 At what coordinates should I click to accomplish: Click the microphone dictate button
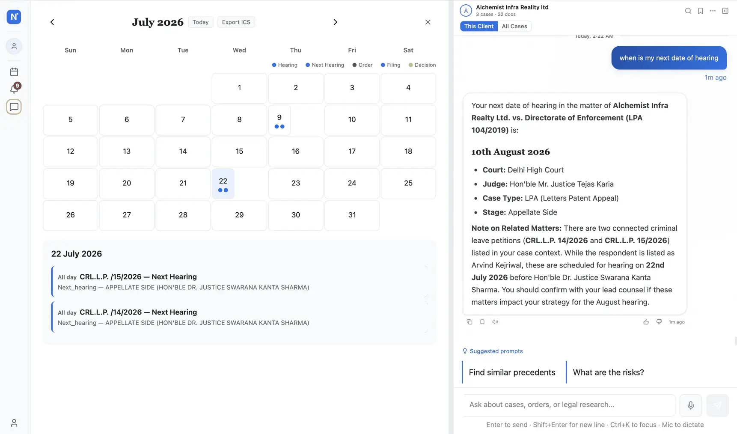tap(691, 405)
